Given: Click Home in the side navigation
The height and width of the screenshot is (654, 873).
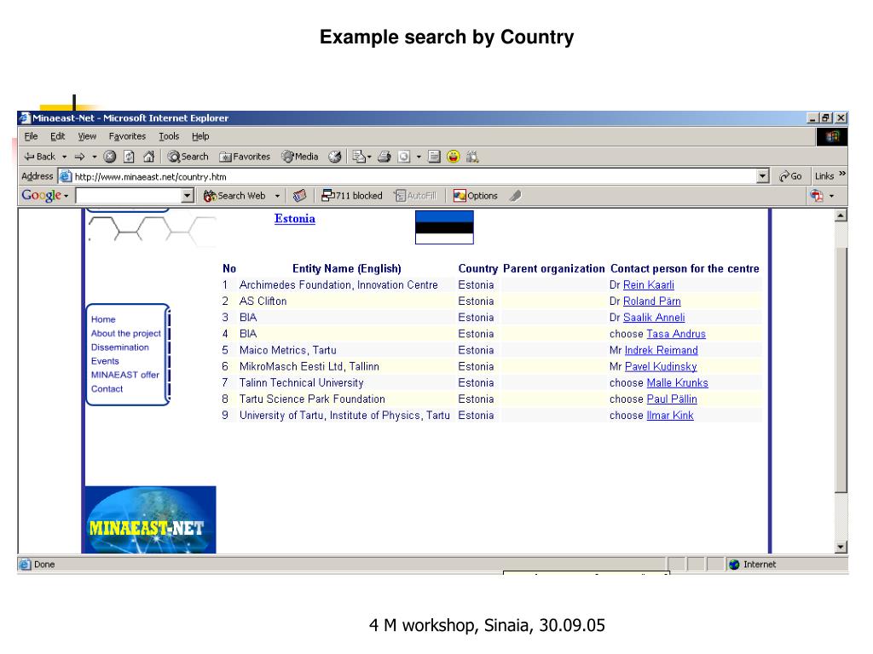Looking at the screenshot, I should click(103, 319).
